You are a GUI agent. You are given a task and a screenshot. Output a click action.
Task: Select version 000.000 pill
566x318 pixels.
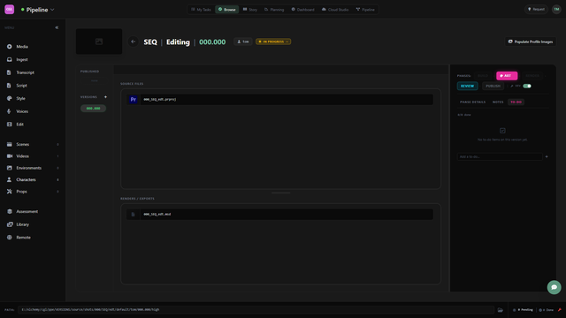point(93,109)
